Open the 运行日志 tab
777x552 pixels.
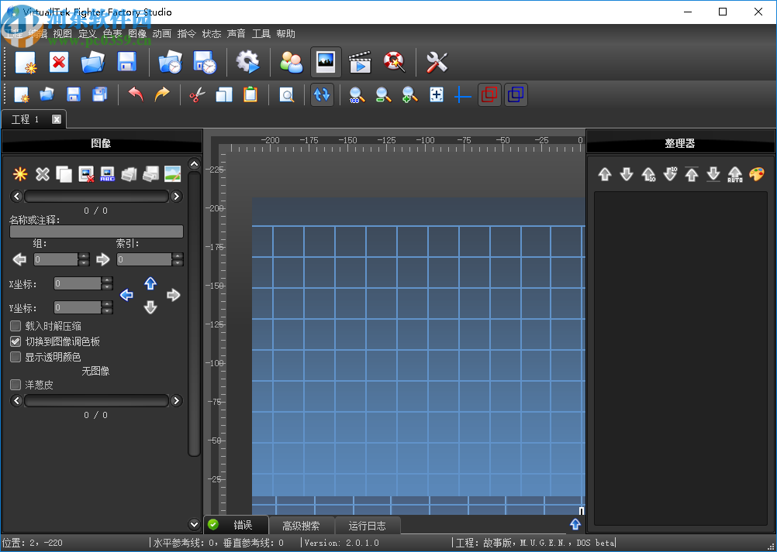coord(368,526)
